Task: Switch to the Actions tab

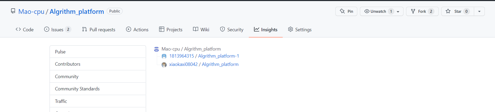Action: [x=137, y=29]
